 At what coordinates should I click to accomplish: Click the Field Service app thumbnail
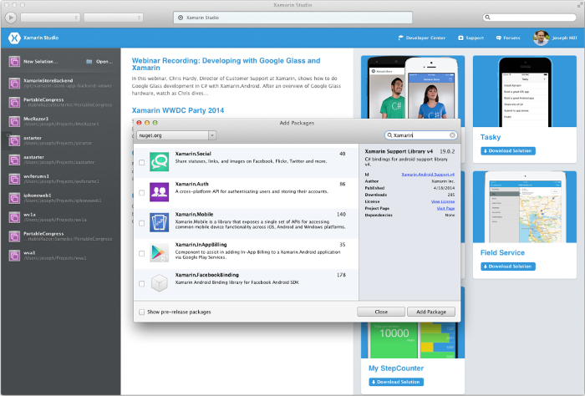pos(525,207)
